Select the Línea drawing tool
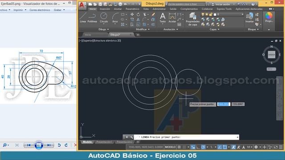The image size is (285, 160). point(83,18)
